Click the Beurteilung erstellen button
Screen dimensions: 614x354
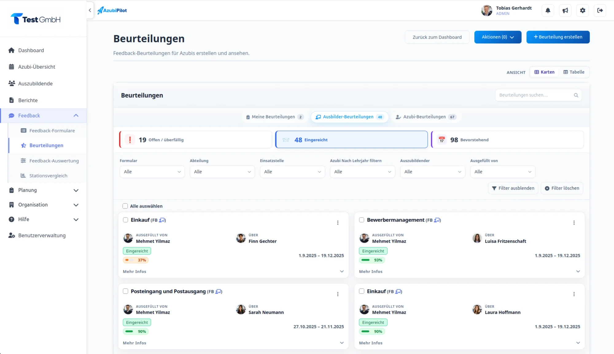tap(558, 37)
